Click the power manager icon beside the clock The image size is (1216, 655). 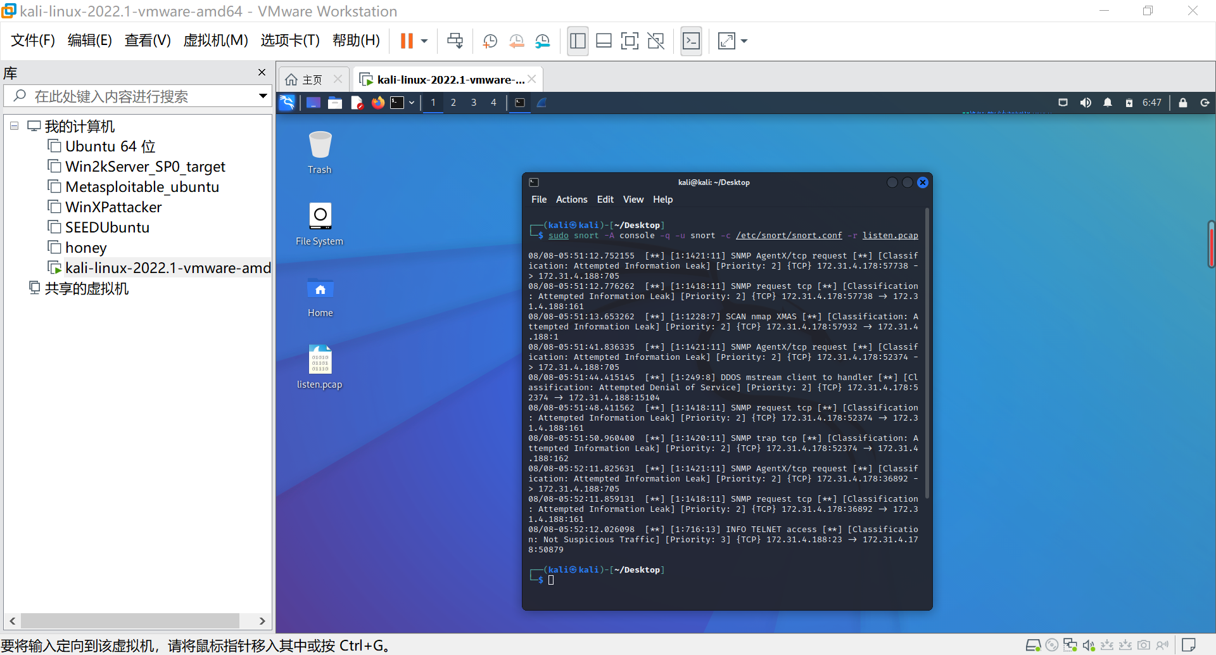tap(1129, 103)
